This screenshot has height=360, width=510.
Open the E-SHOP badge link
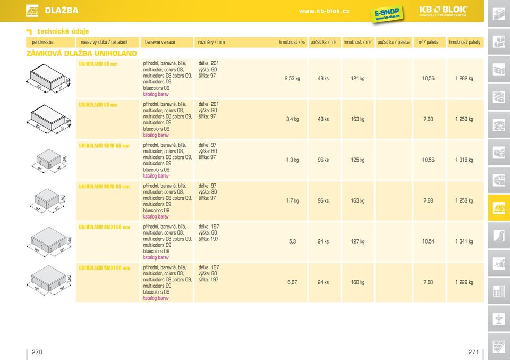click(387, 14)
